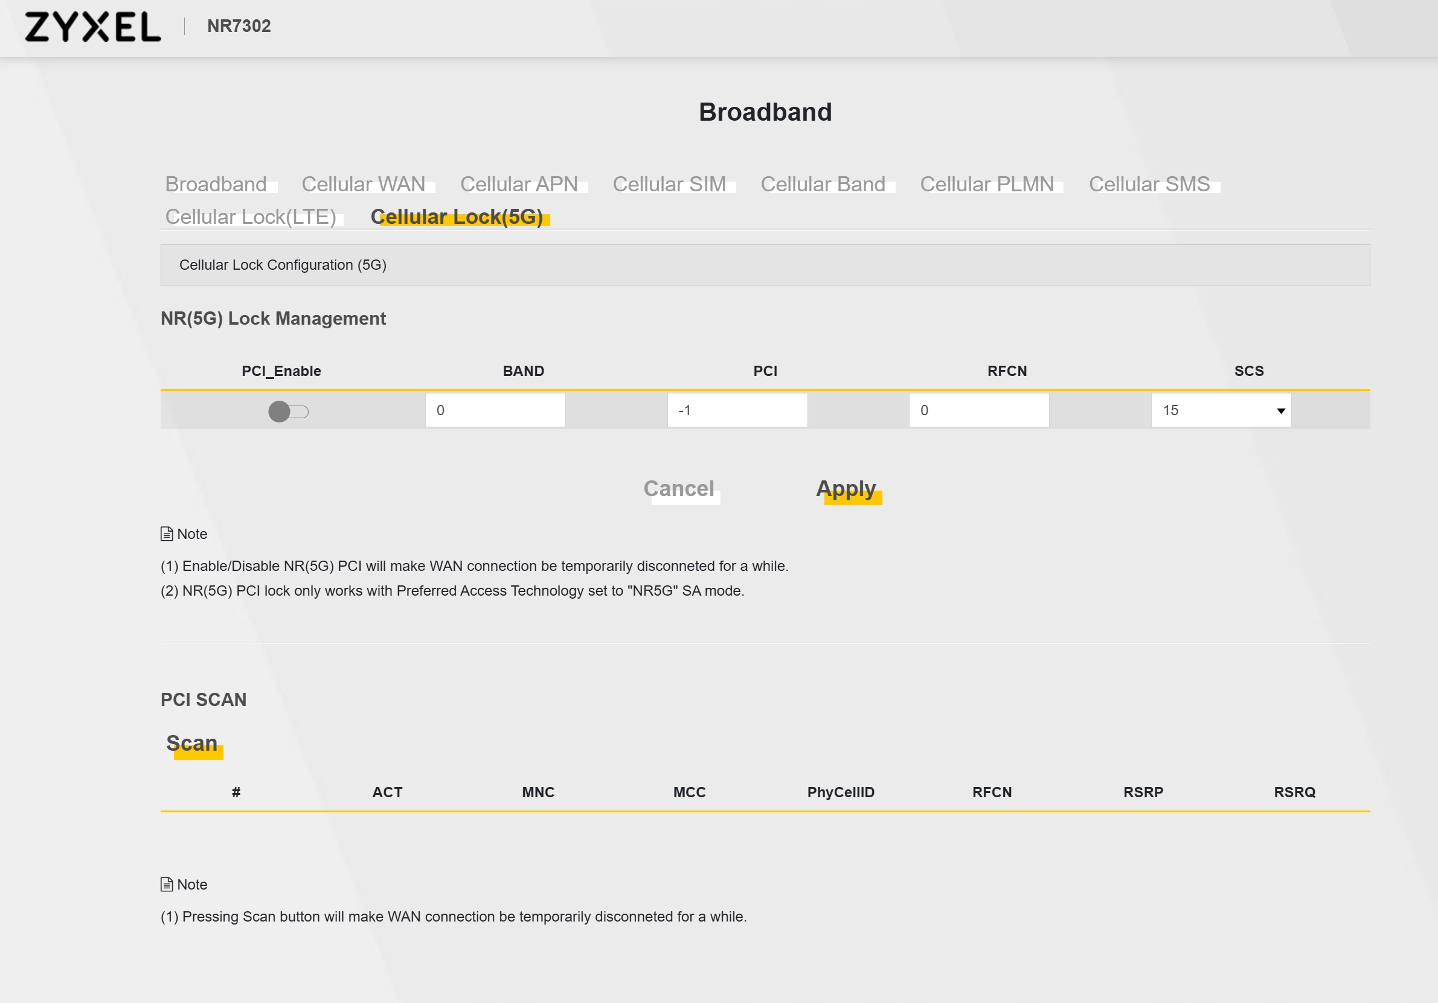Click the first Note document icon
This screenshot has height=1003, width=1438.
pos(167,533)
